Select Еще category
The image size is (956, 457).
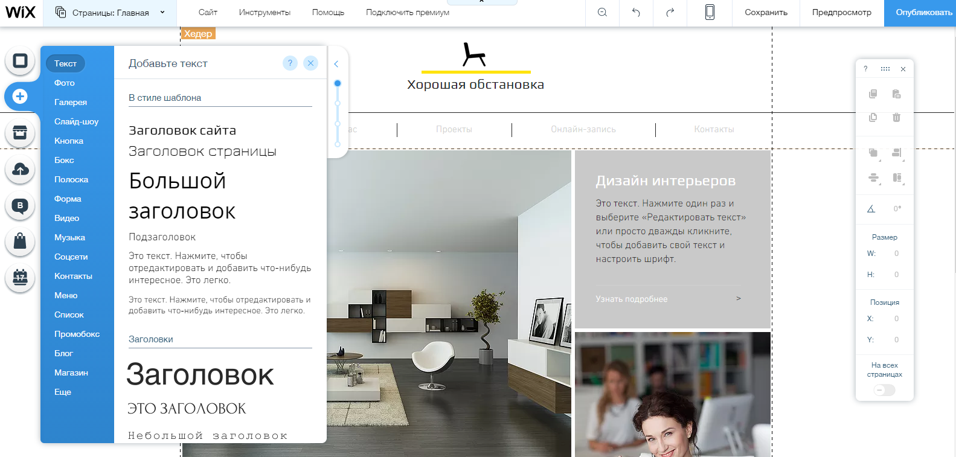pyautogui.click(x=63, y=392)
